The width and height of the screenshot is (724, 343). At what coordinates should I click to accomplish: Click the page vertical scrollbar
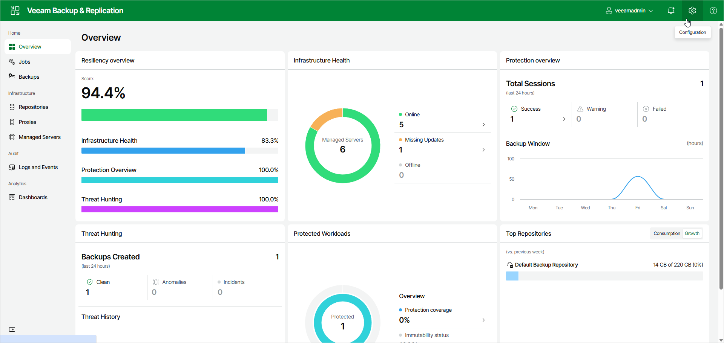(721, 158)
